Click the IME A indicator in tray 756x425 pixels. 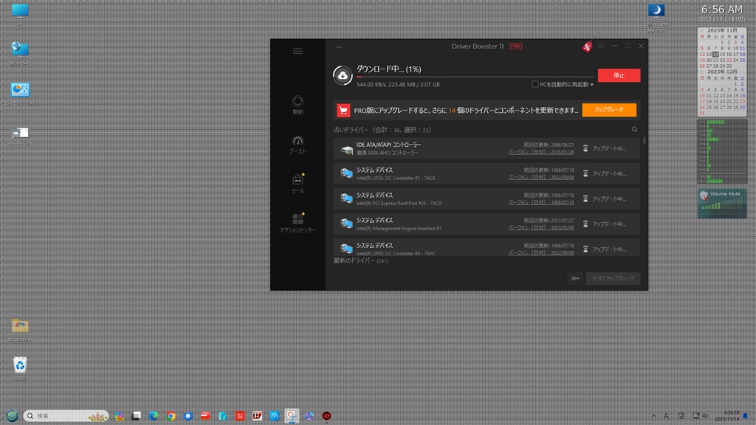[667, 416]
